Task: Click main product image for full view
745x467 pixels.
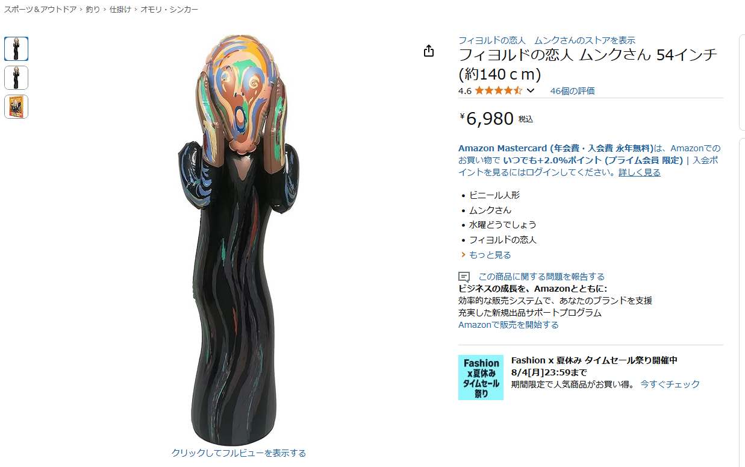Action: [x=238, y=239]
